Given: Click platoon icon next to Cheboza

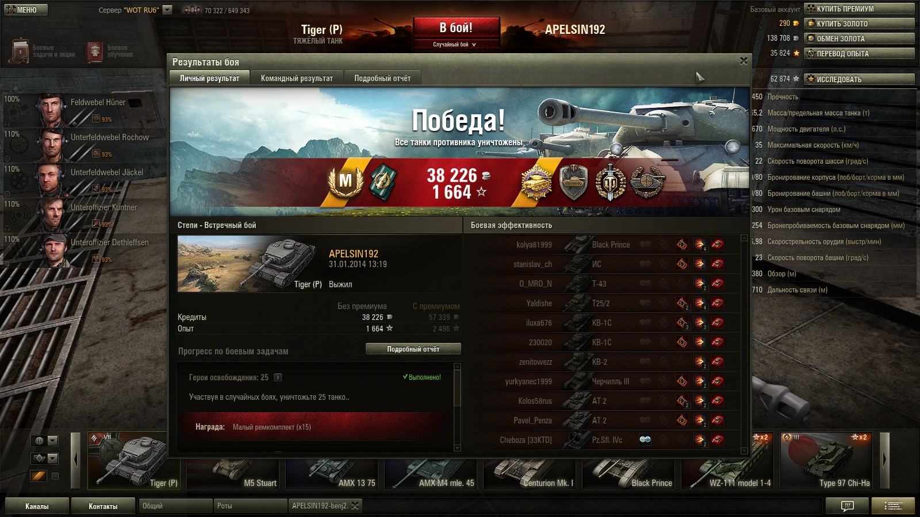Looking at the screenshot, I should tap(645, 439).
